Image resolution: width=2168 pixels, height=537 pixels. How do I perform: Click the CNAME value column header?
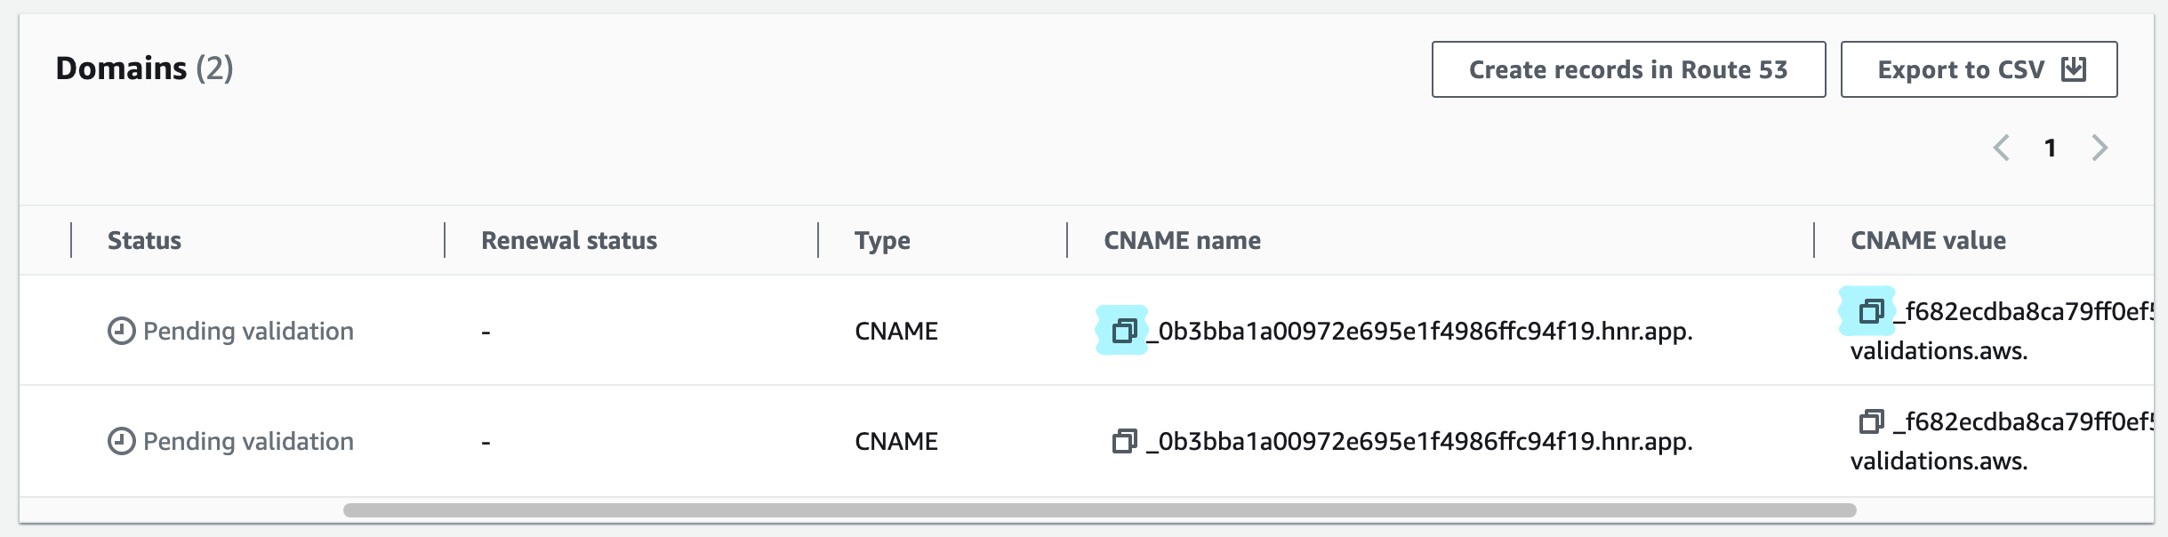point(1928,240)
